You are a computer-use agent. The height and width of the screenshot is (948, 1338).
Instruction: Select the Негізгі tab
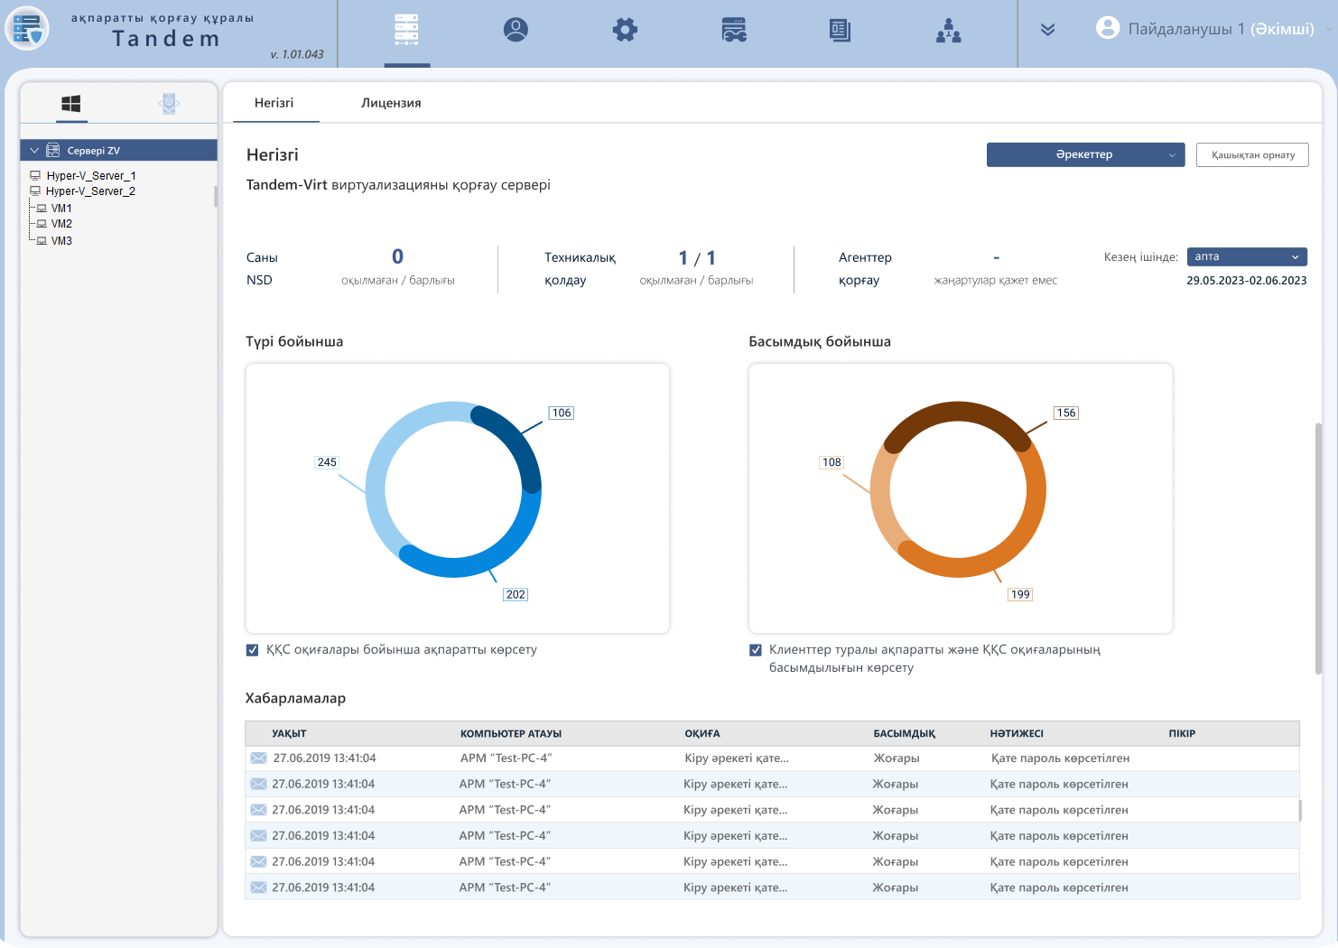(274, 103)
